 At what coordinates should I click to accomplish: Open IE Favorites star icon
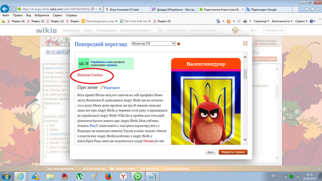coord(312,9)
